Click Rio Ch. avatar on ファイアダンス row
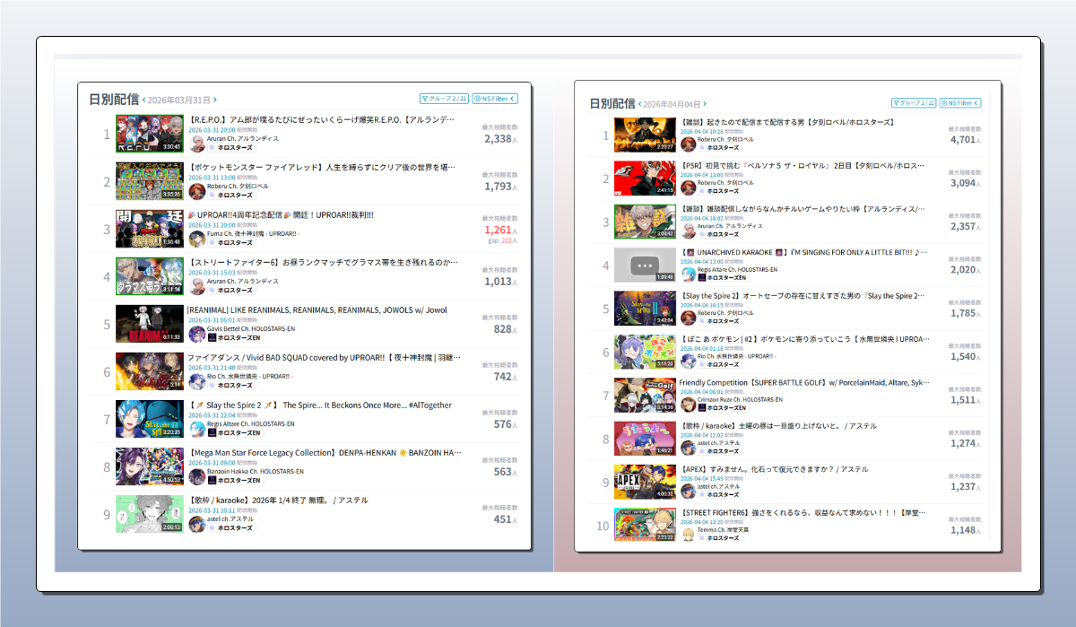Screen dimensions: 1076x627 point(197,381)
